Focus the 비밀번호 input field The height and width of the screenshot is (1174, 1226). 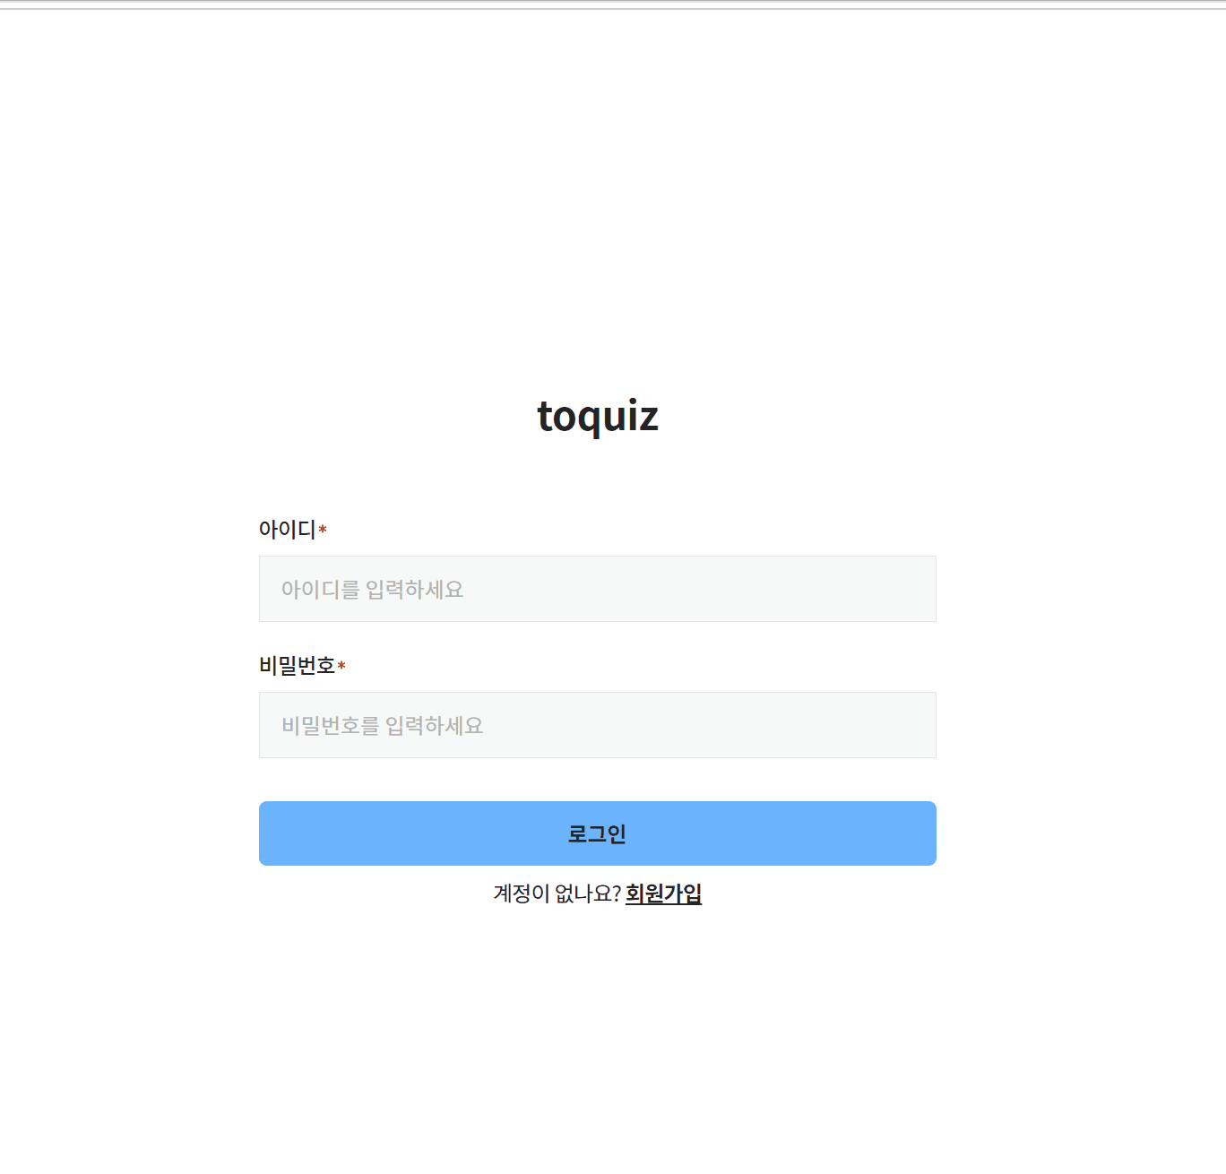(x=598, y=725)
